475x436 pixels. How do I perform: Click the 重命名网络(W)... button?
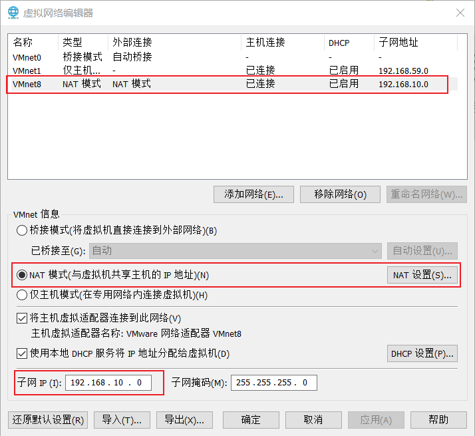click(426, 194)
